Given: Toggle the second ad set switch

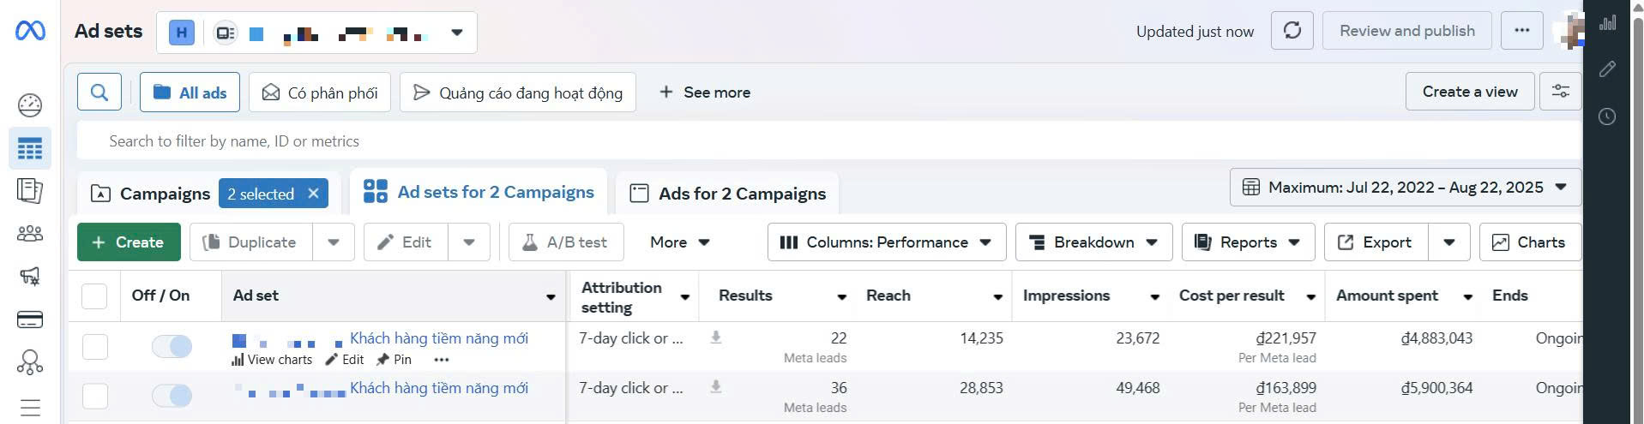Looking at the screenshot, I should point(172,396).
